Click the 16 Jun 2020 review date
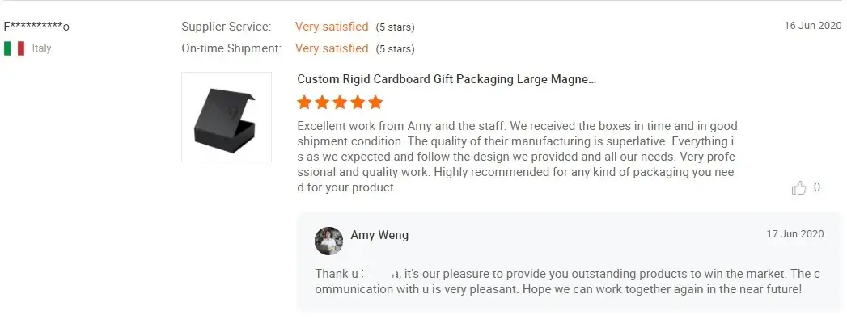Image resolution: width=847 pixels, height=336 pixels. tap(813, 25)
